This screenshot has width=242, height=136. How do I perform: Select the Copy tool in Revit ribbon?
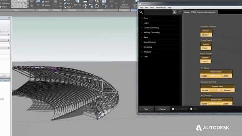coord(91,6)
